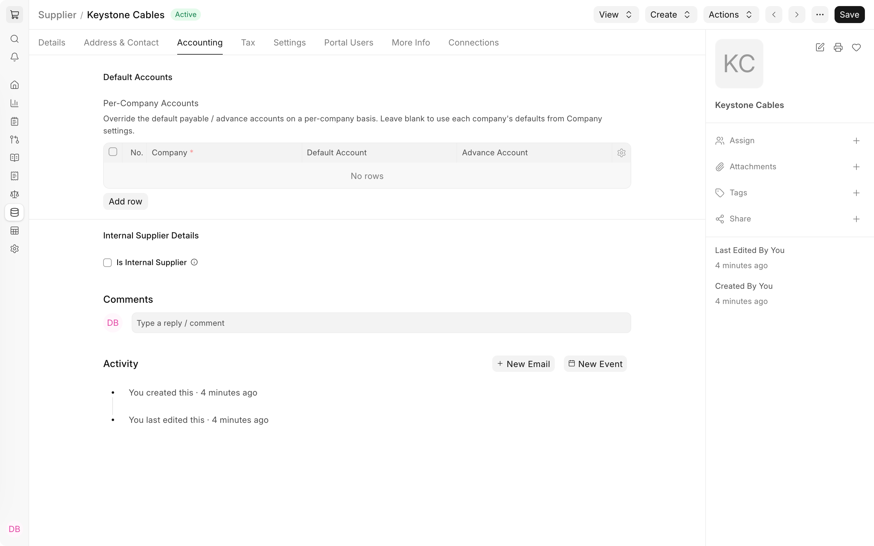Click the New Event button
Screen dimensions: 874x546
pos(595,364)
